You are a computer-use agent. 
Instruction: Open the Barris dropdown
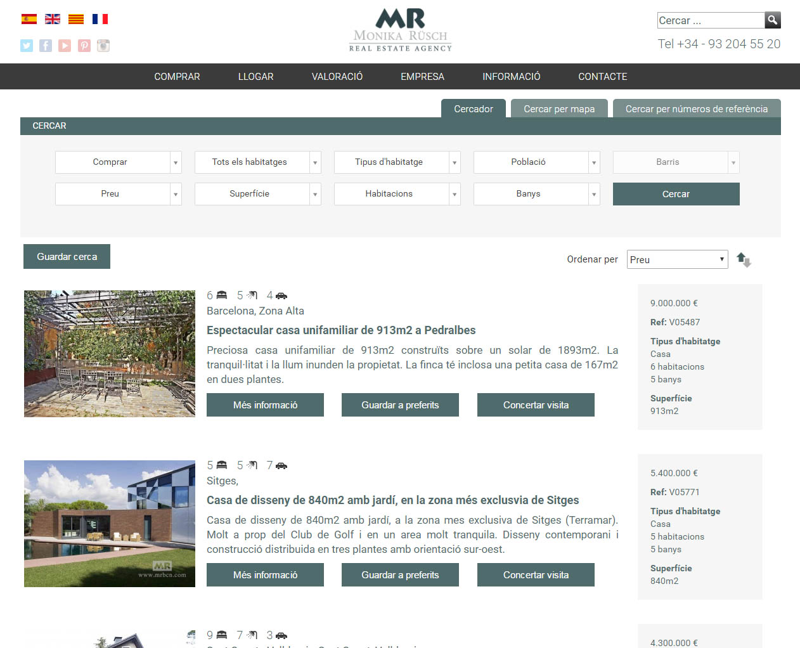(676, 162)
